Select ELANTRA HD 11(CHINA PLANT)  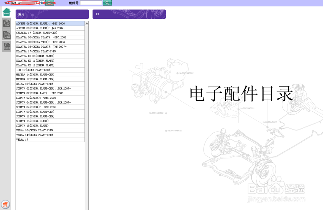(x=50, y=61)
